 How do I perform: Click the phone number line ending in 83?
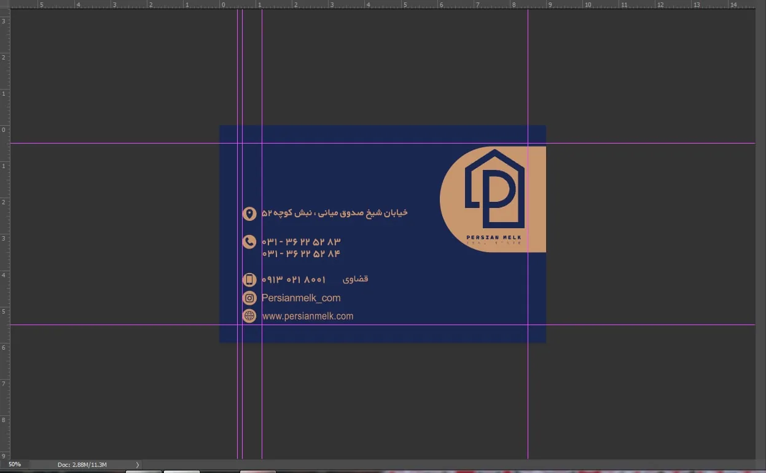pyautogui.click(x=301, y=242)
